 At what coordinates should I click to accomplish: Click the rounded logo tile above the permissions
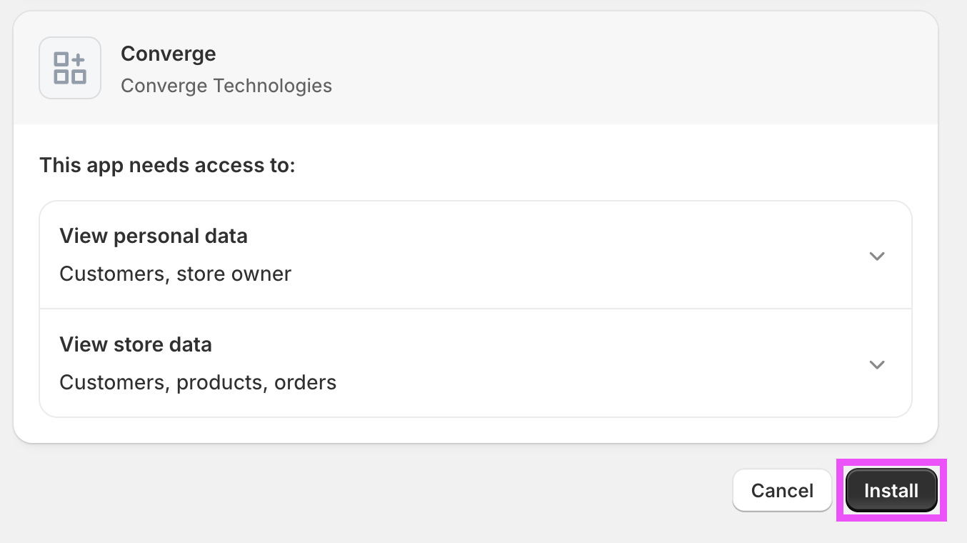pyautogui.click(x=69, y=67)
